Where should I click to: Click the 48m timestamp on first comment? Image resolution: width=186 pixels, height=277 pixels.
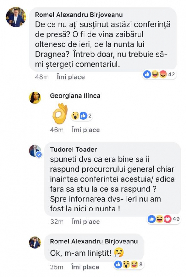pos(42,77)
